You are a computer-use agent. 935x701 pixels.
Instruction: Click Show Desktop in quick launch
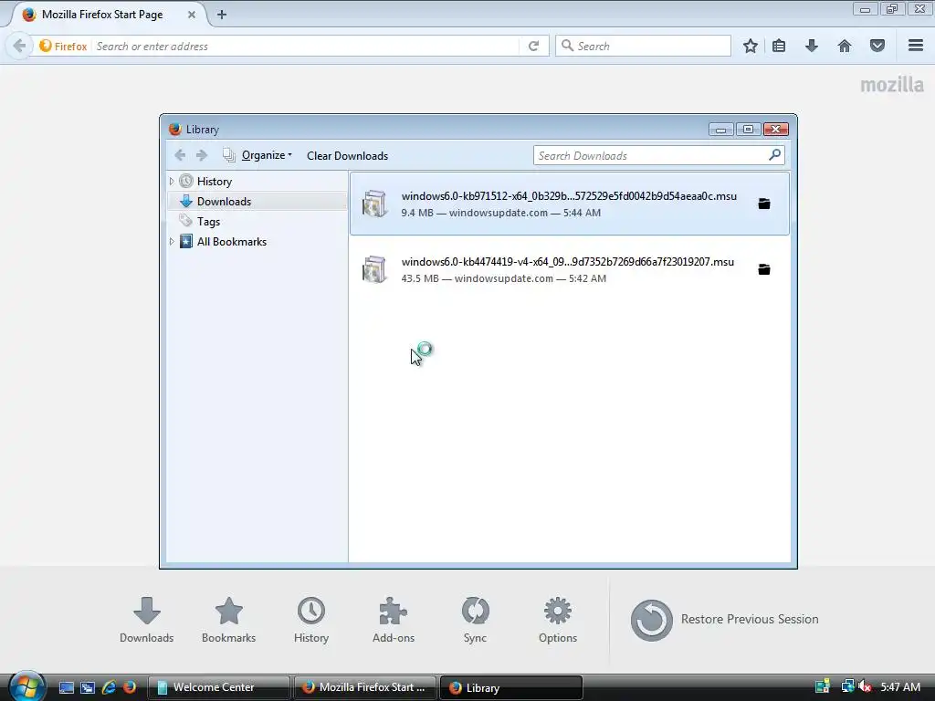[x=66, y=687]
